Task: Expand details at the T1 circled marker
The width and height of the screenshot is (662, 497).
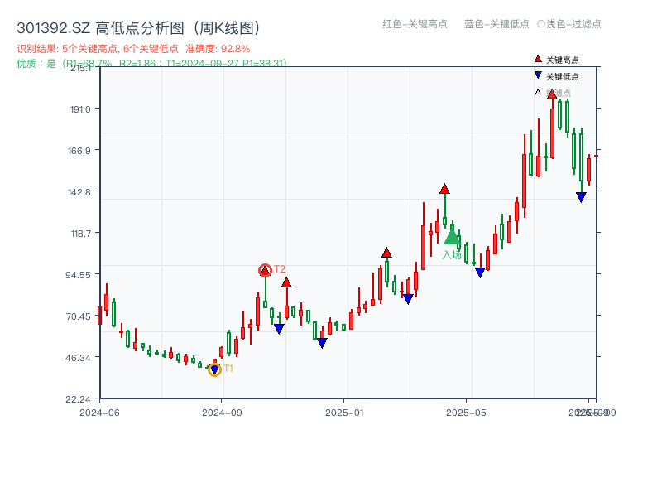Action: (x=213, y=369)
